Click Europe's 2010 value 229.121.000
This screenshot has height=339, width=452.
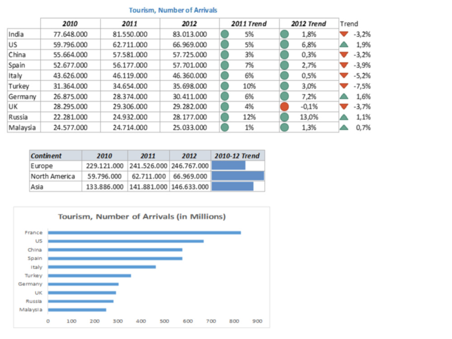105,166
